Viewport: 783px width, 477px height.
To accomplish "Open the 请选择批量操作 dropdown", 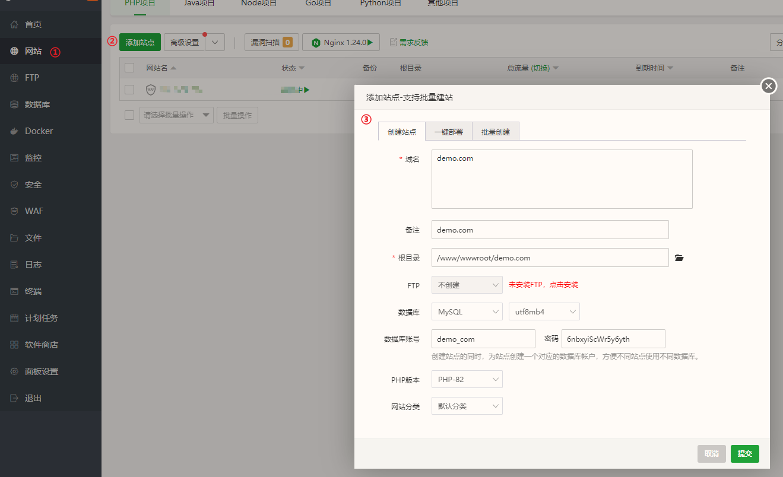I will point(176,115).
